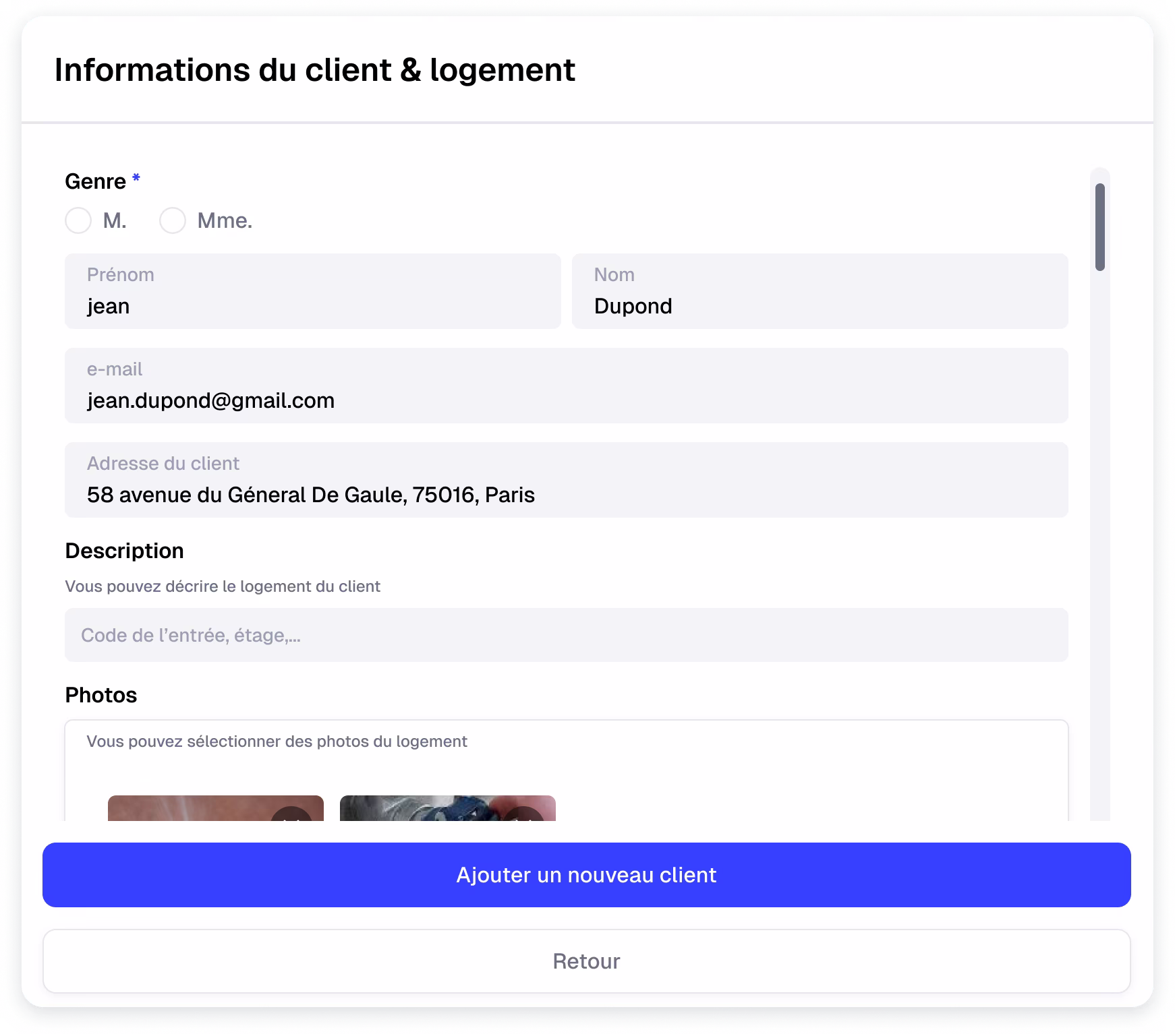
Task: Click the Nom field containing Dupond
Action: coord(820,291)
